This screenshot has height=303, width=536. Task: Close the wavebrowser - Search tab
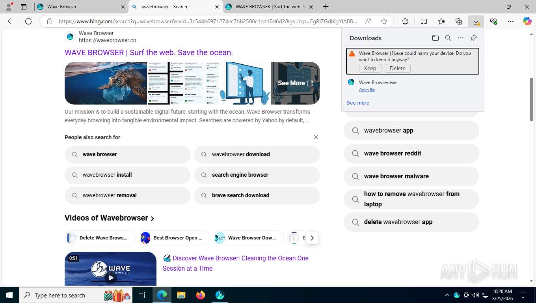(217, 7)
